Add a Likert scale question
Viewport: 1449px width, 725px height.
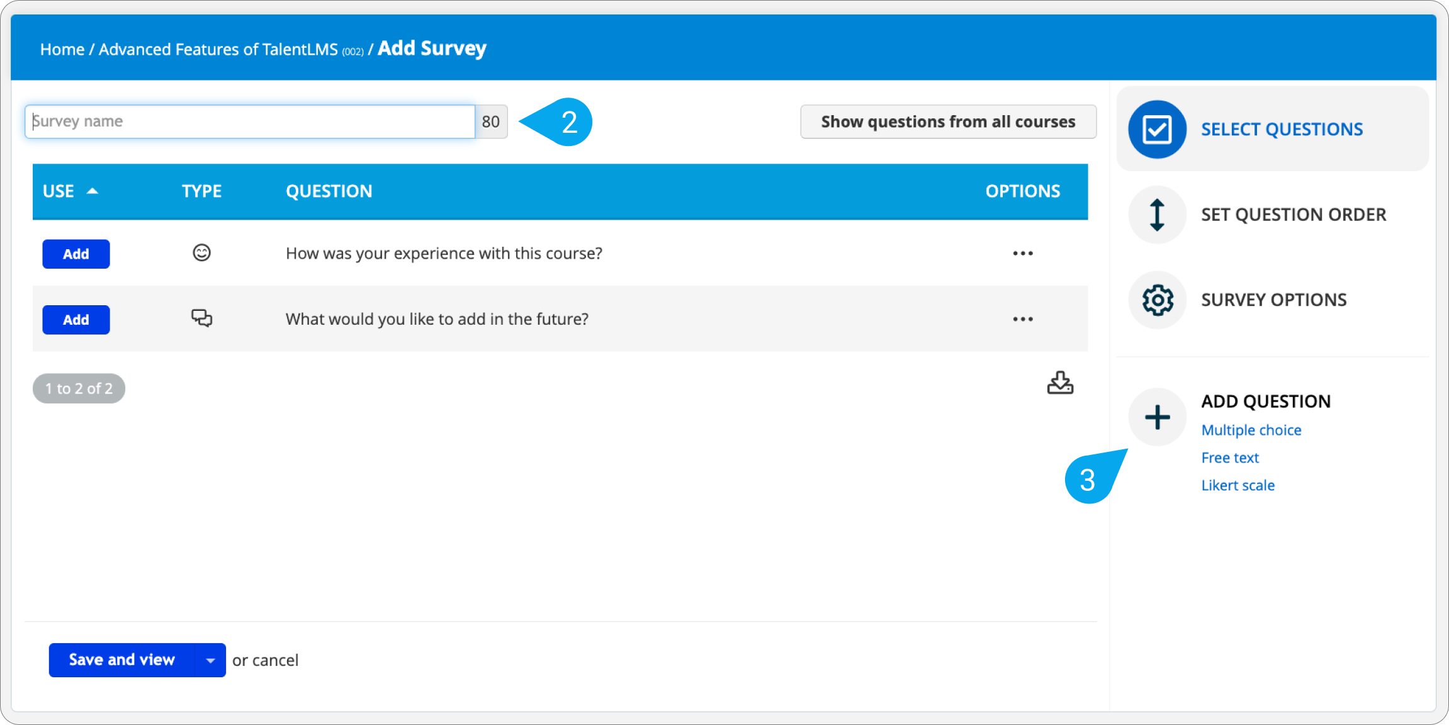[1238, 485]
